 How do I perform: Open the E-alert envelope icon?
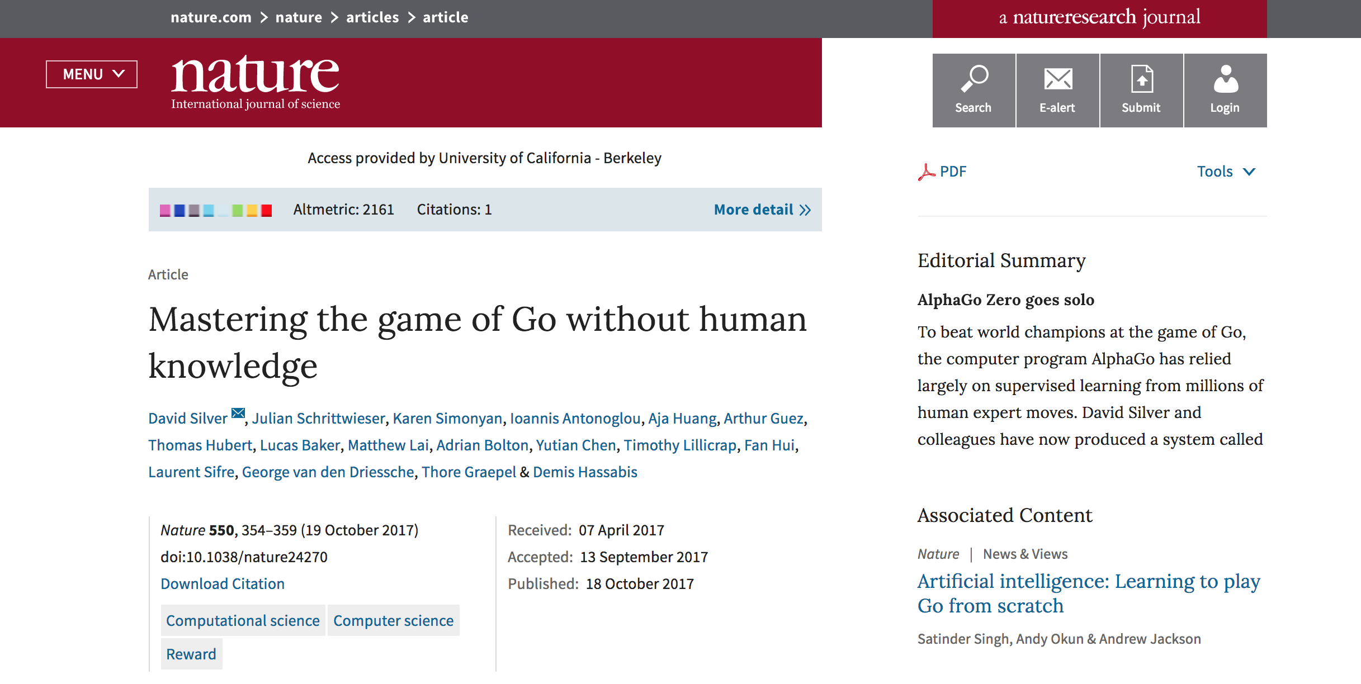[x=1057, y=91]
